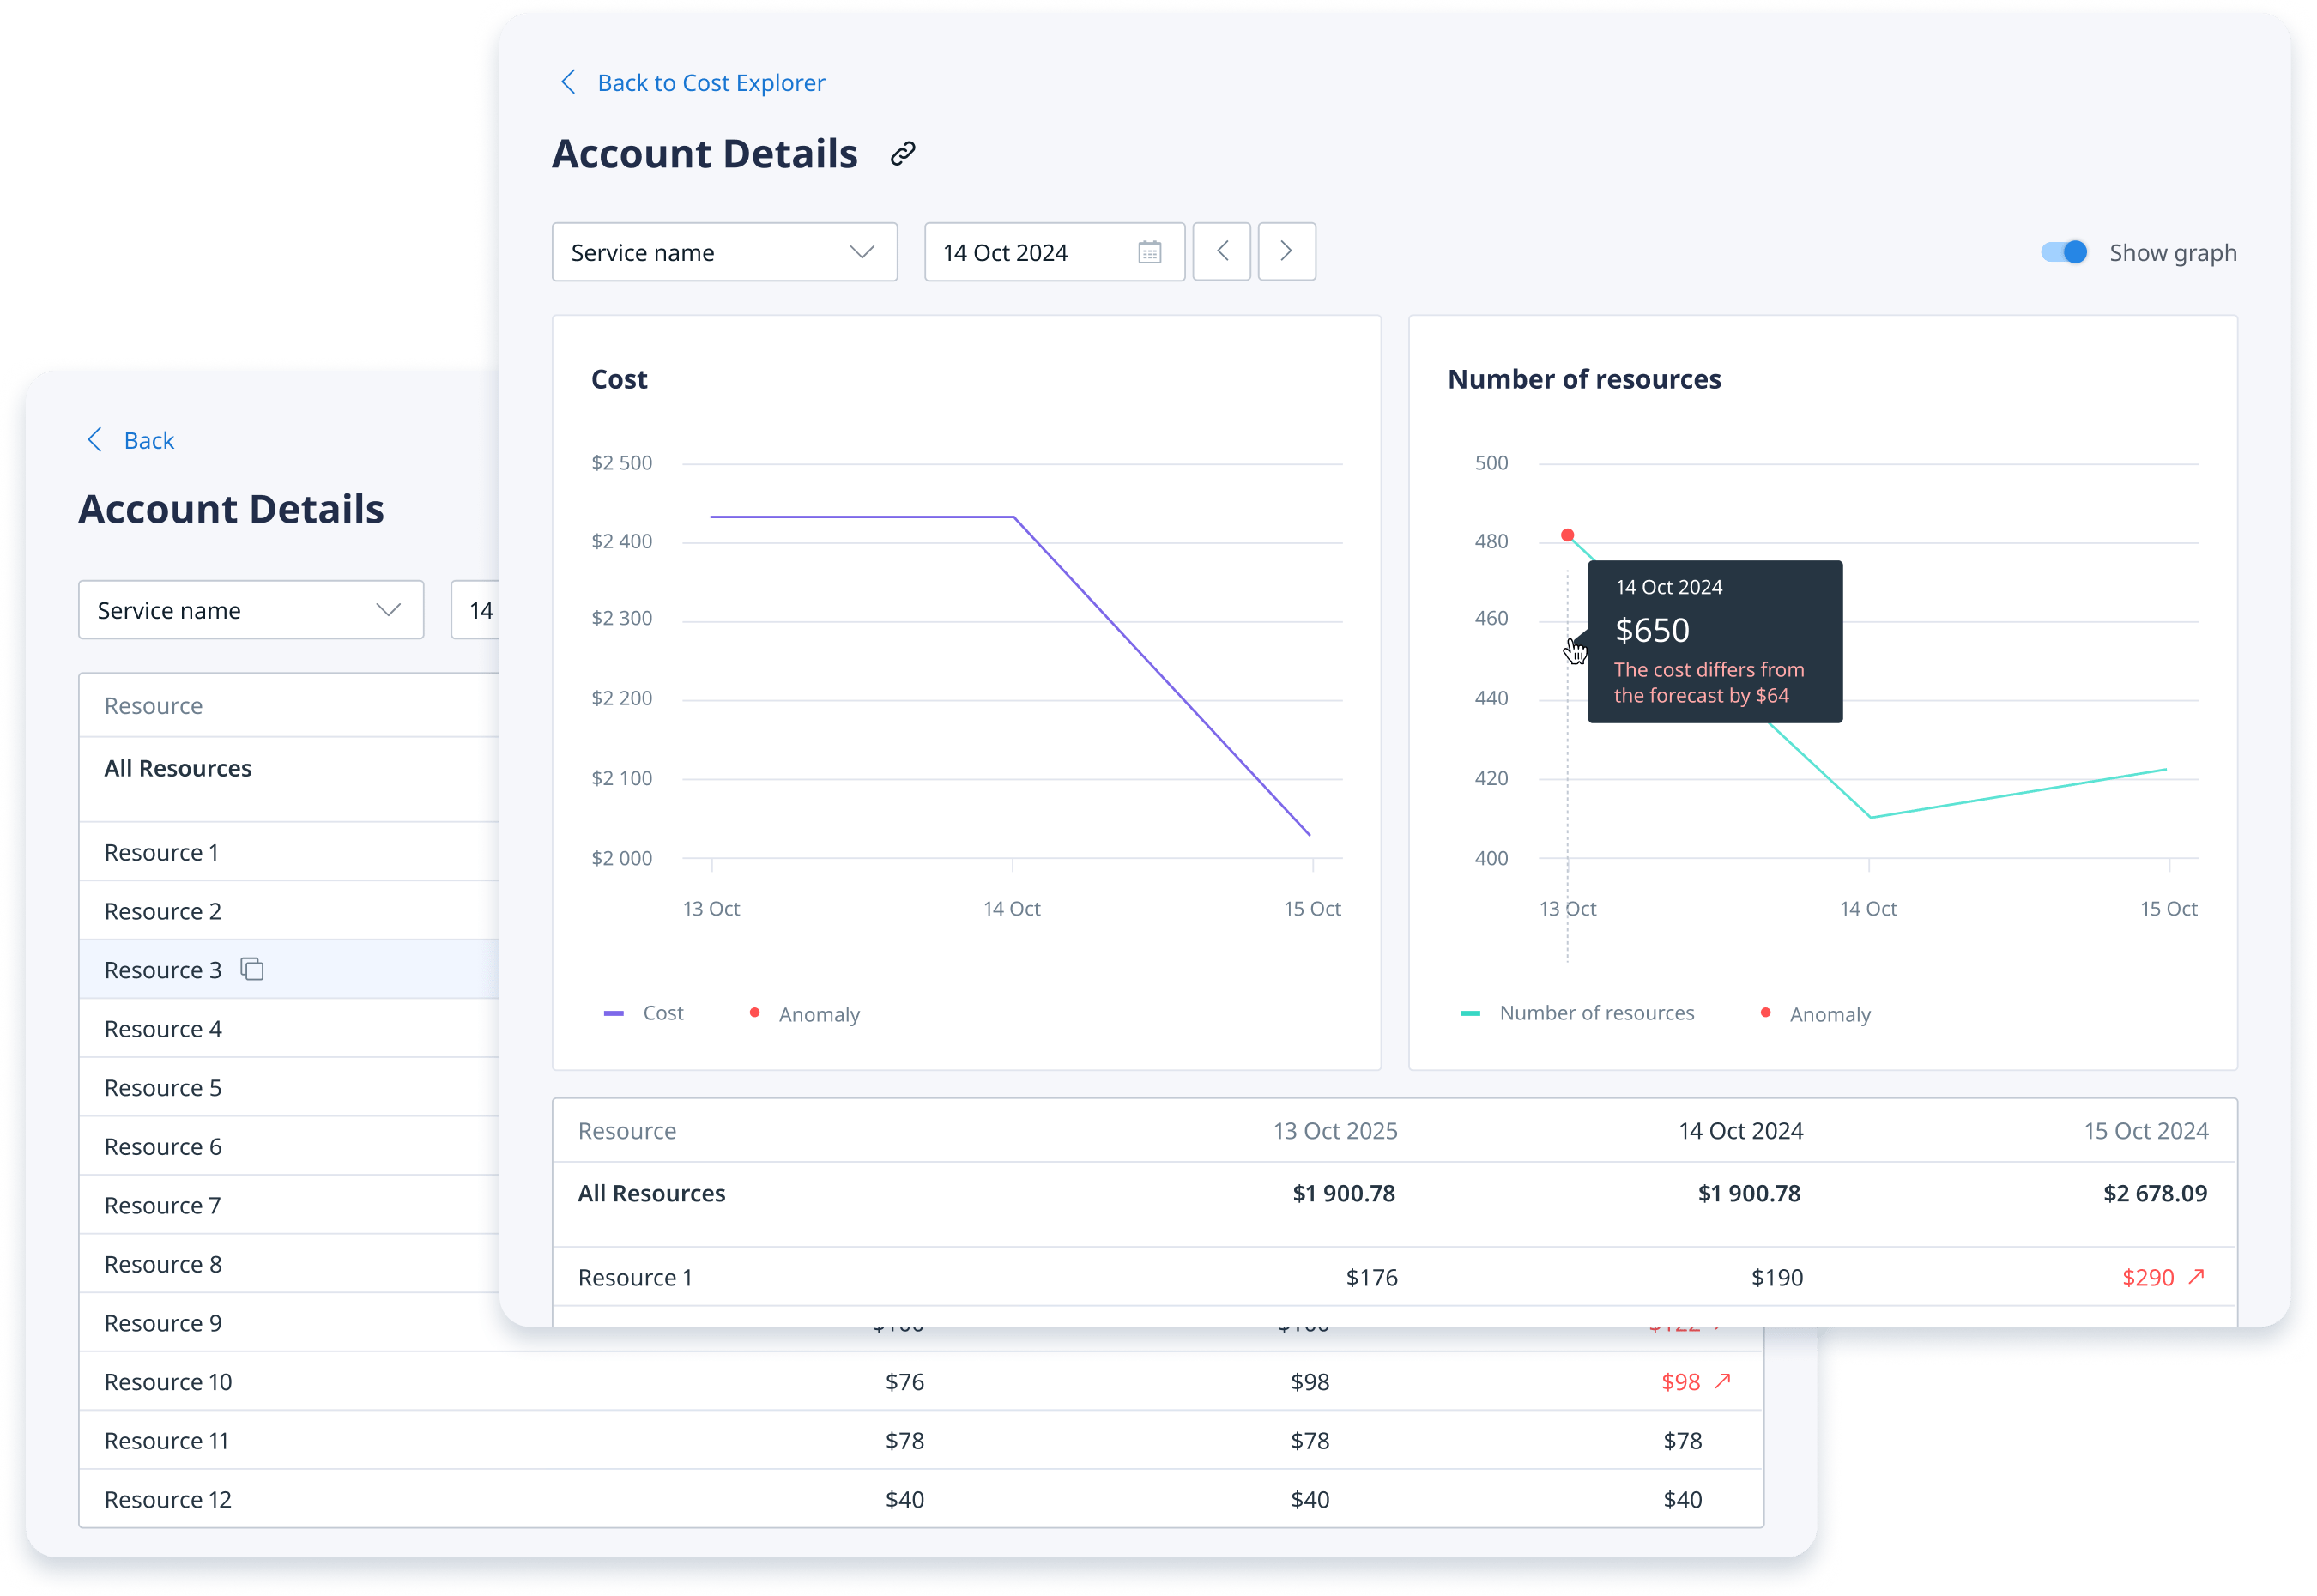This screenshot has height=1596, width=2317.
Task: Select Resource 1 row in front table
Action: click(1395, 1277)
